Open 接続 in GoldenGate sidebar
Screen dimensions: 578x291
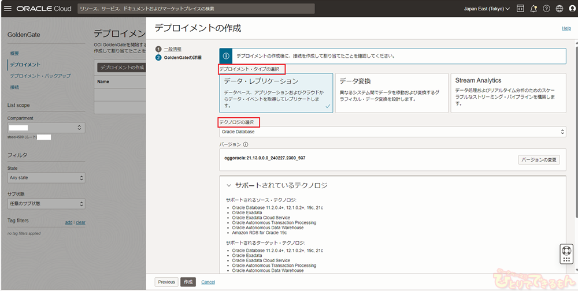coord(14,87)
